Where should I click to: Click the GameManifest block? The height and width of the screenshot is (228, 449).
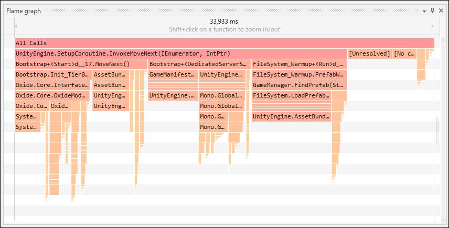click(x=172, y=74)
